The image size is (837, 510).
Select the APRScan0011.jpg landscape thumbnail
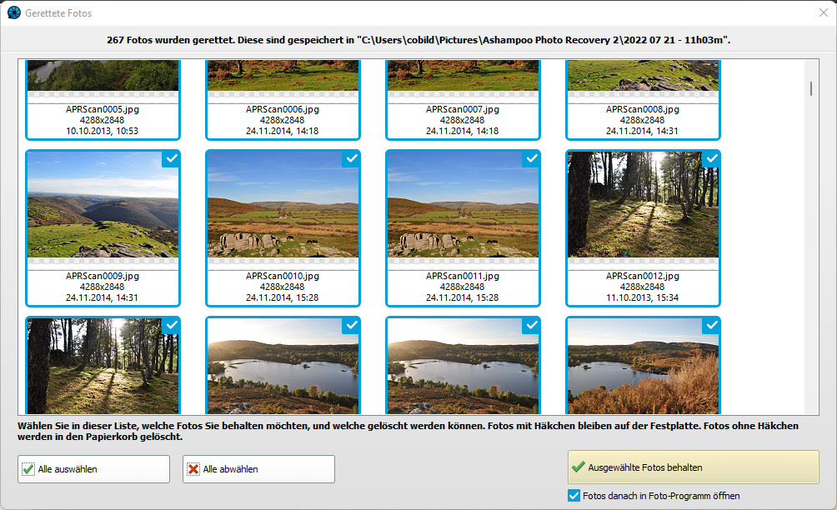463,204
